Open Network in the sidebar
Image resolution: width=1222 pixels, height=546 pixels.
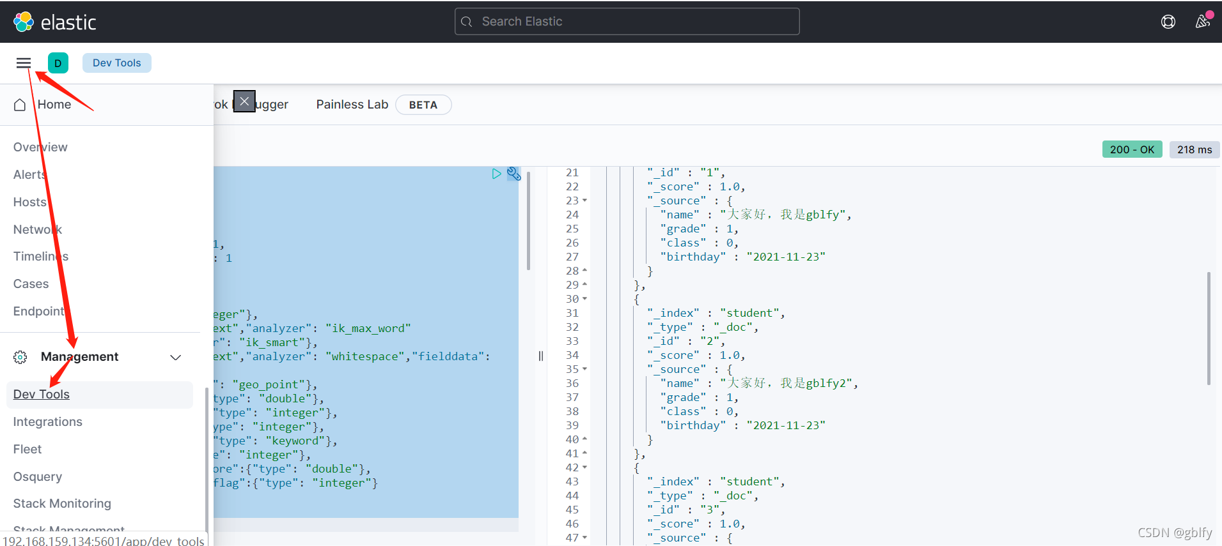[x=38, y=229]
